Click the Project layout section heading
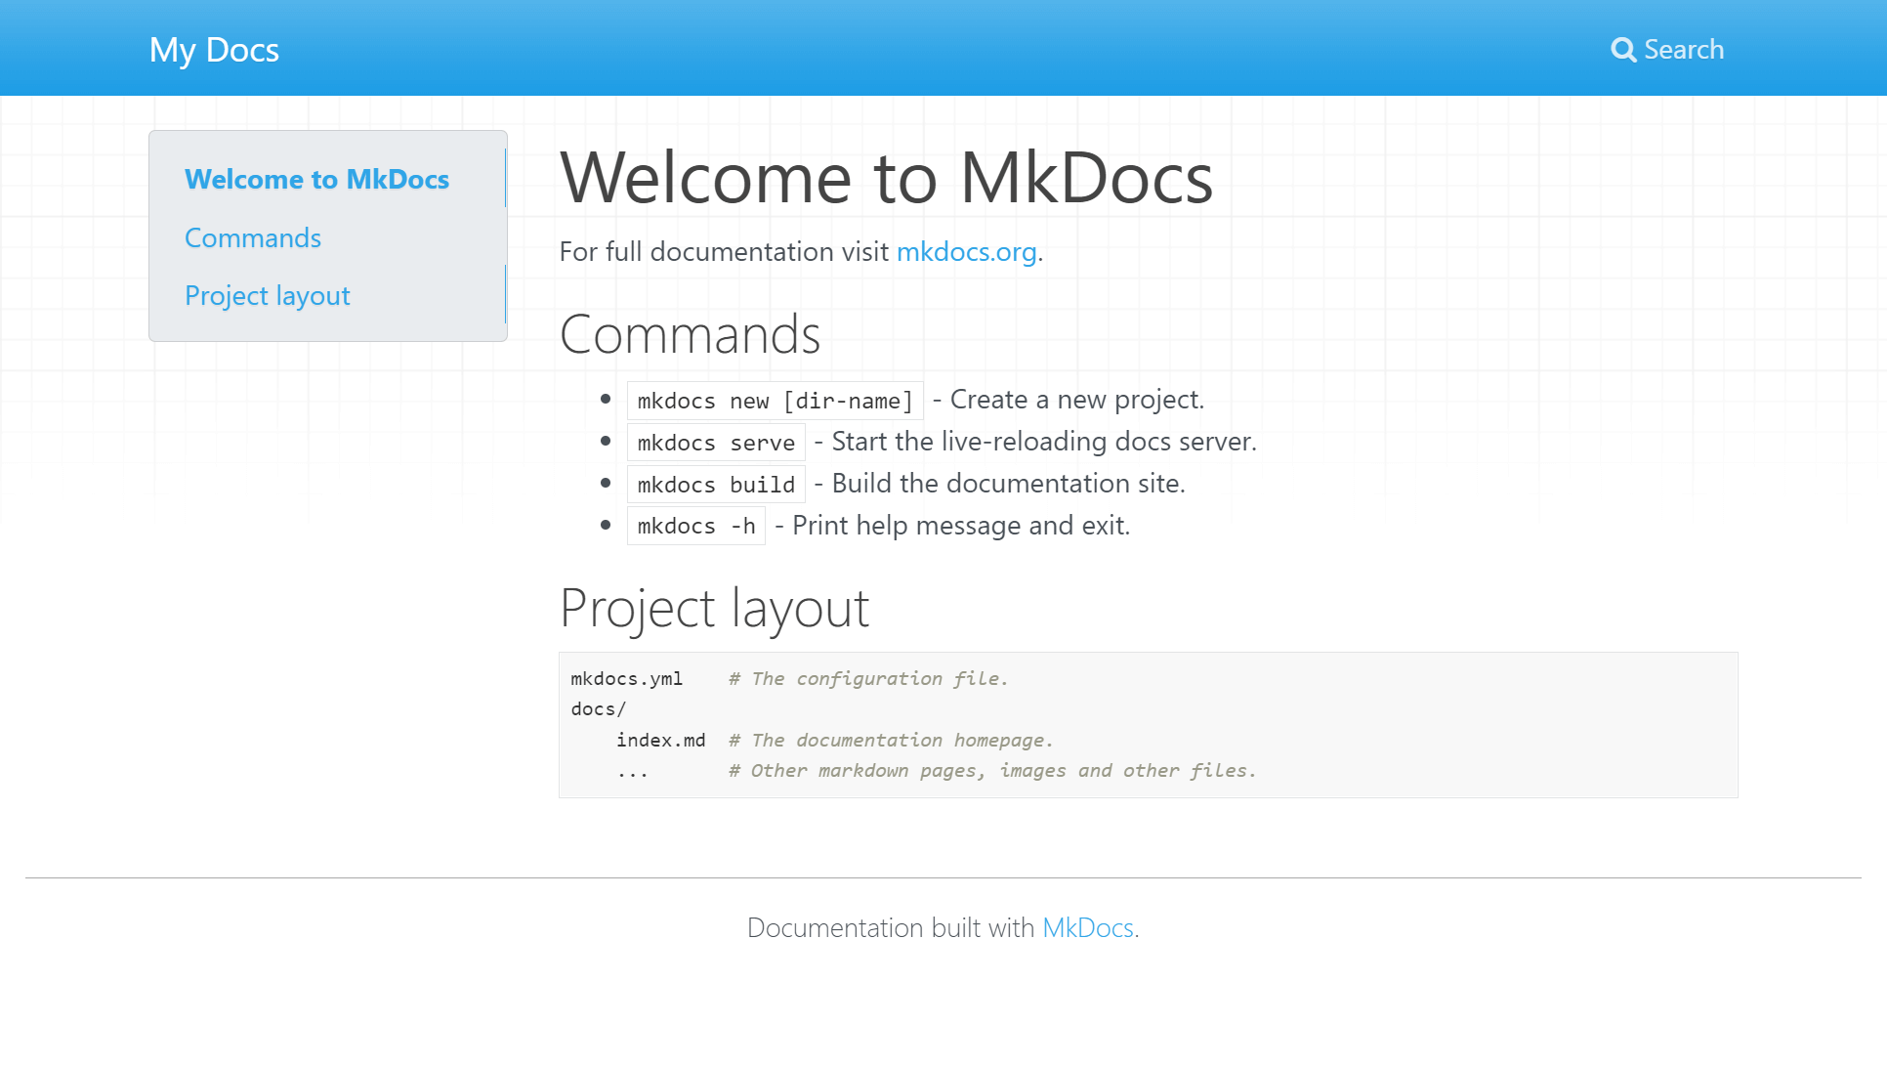 click(x=714, y=608)
